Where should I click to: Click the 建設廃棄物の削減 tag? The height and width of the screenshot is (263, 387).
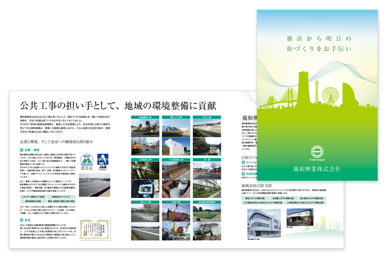tap(33, 201)
